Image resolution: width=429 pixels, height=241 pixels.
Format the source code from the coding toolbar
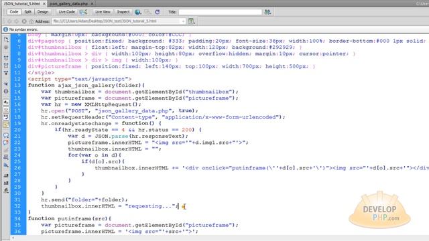point(6,190)
